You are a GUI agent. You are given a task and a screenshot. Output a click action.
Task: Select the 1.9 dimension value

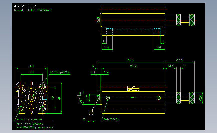(106, 72)
